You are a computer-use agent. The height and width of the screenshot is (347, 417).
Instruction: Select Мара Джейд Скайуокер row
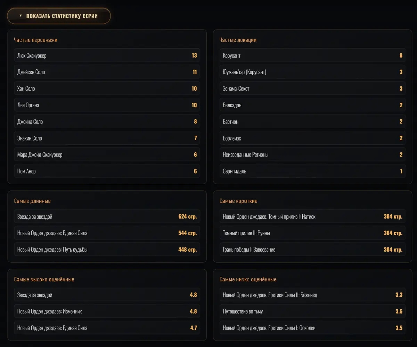click(x=107, y=154)
